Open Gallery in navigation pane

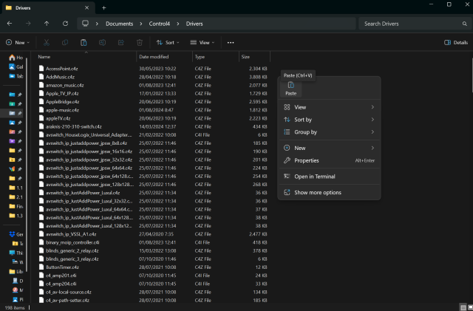coord(16,66)
